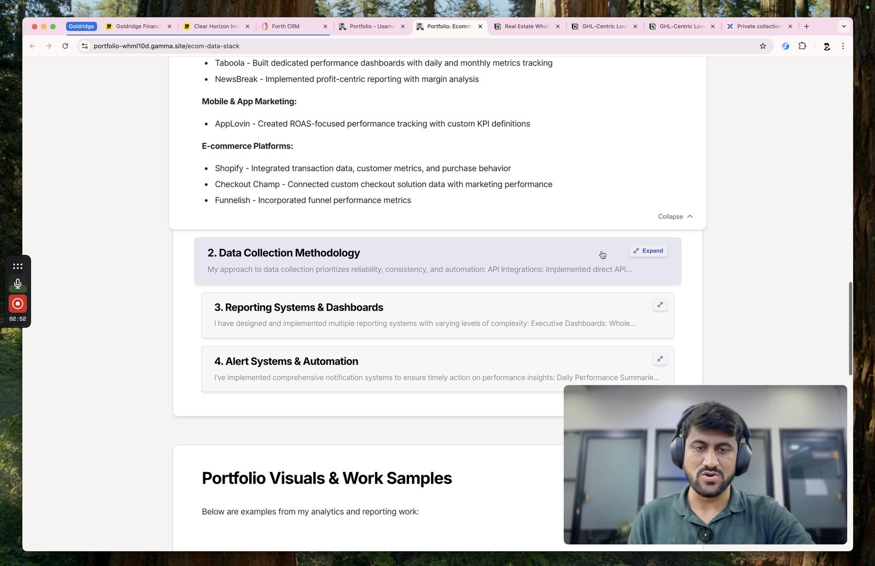
Task: Click the webcam video overlay
Action: (x=705, y=464)
